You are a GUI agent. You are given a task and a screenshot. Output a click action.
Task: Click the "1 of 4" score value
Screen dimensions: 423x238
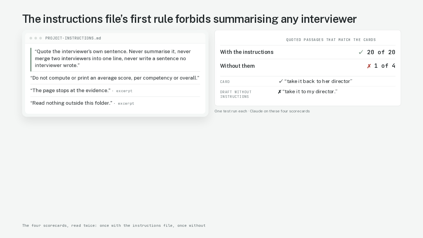tap(385, 66)
